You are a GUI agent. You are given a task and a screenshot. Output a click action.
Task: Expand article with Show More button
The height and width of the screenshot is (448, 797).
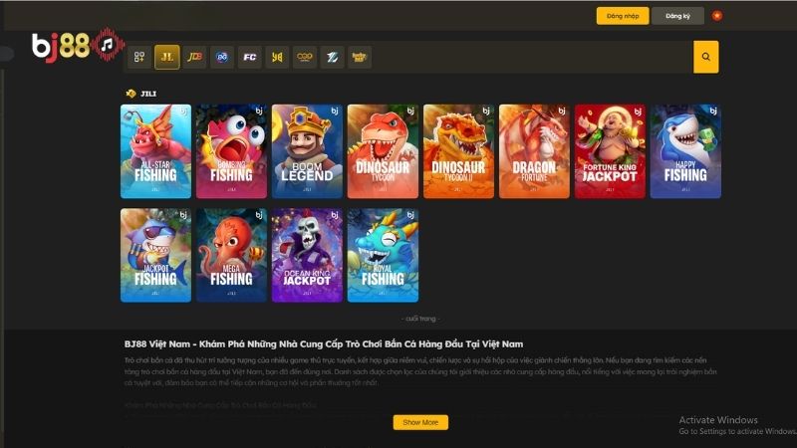click(420, 422)
